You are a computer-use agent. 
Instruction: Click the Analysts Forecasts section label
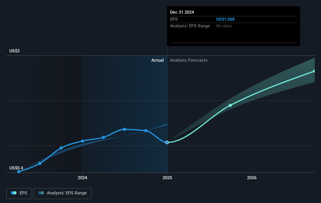click(x=189, y=60)
